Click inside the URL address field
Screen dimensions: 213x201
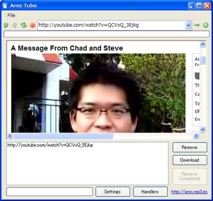click(x=112, y=25)
